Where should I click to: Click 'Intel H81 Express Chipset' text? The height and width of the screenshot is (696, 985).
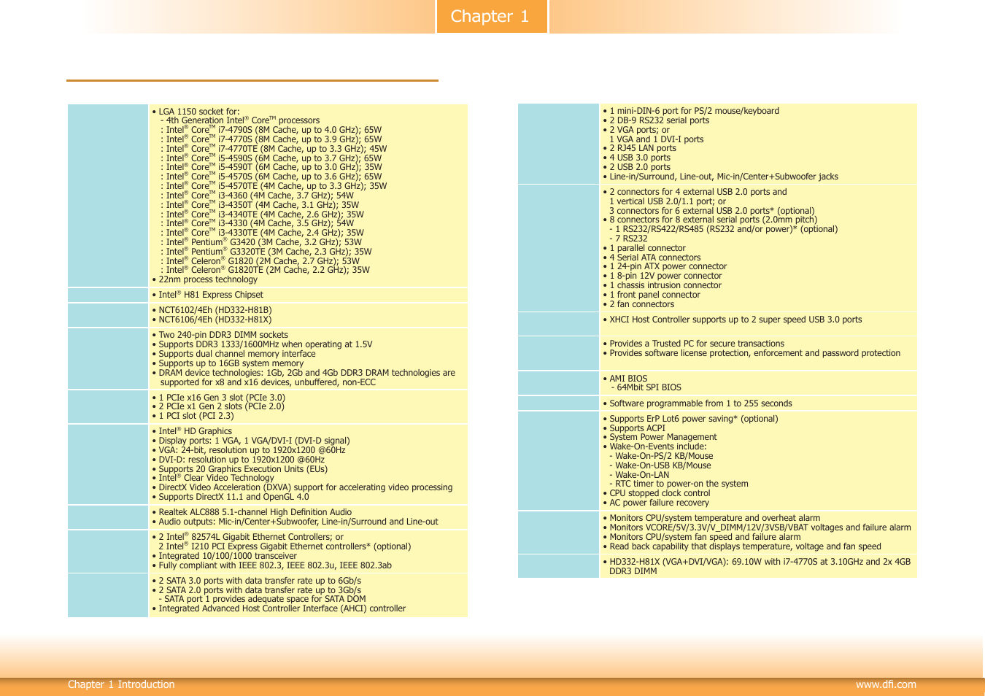[207, 295]
